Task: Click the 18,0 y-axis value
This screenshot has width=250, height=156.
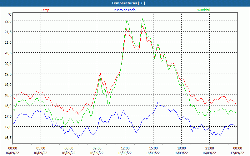Action: click(7, 106)
